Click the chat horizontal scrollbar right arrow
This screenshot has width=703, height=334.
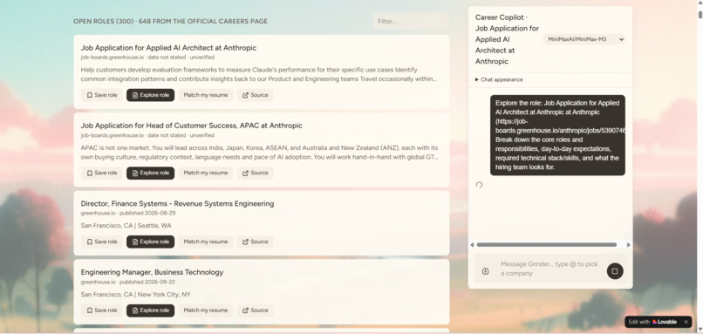pyautogui.click(x=629, y=245)
